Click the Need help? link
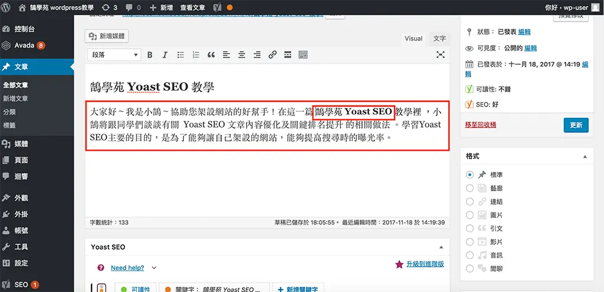 (x=127, y=268)
